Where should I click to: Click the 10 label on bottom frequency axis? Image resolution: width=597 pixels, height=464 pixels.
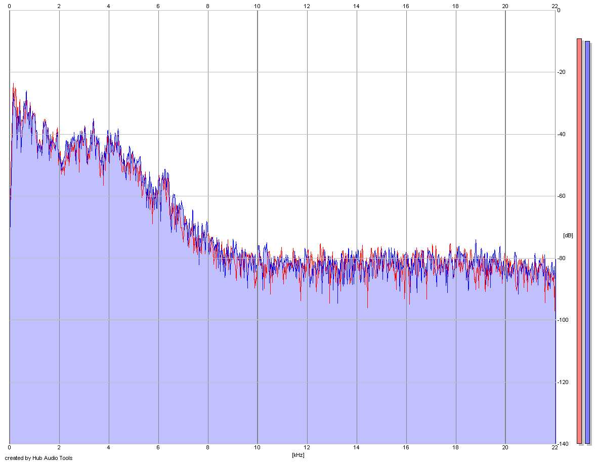[x=258, y=447]
